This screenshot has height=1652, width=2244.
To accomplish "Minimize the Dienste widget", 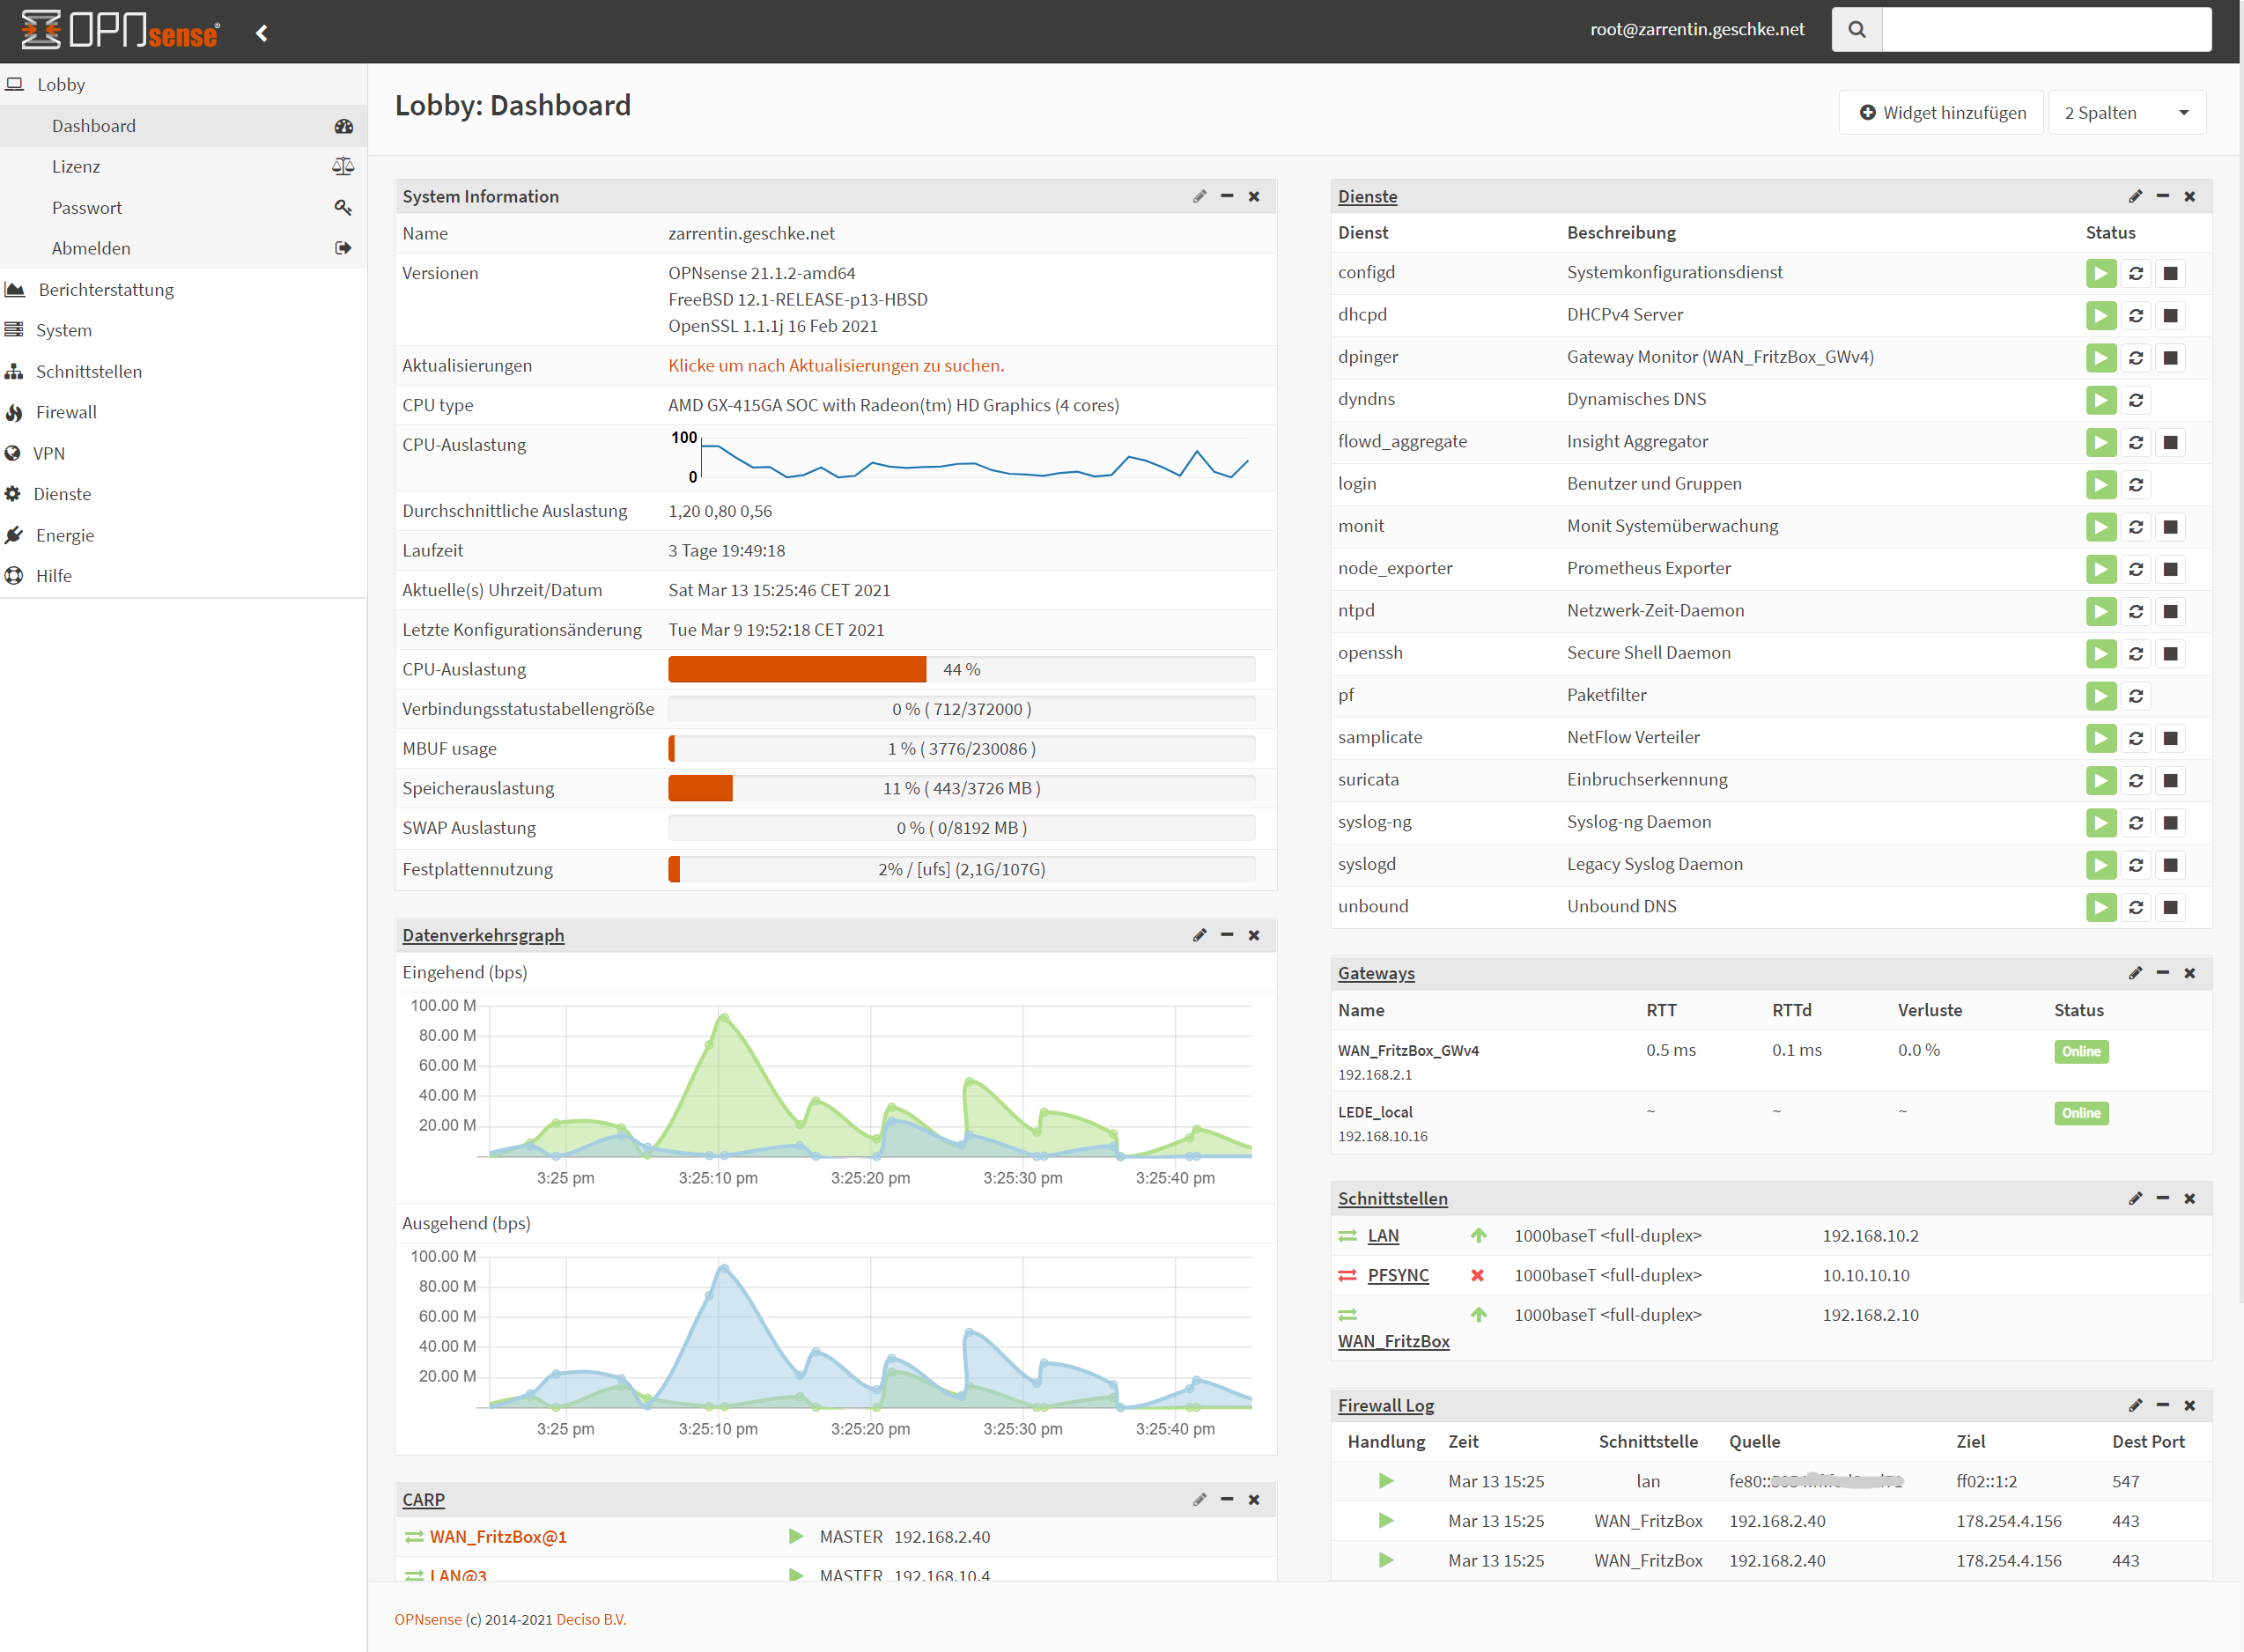I will click(2162, 196).
